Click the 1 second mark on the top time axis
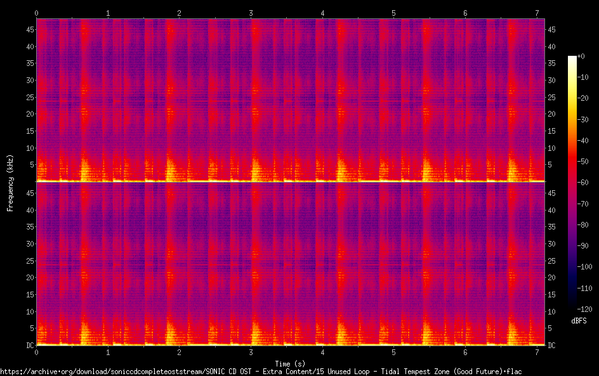The height and width of the screenshot is (376, 599). click(109, 13)
